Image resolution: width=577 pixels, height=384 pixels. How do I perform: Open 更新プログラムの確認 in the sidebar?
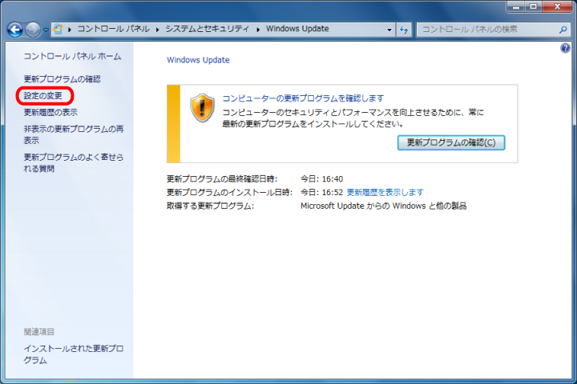63,79
